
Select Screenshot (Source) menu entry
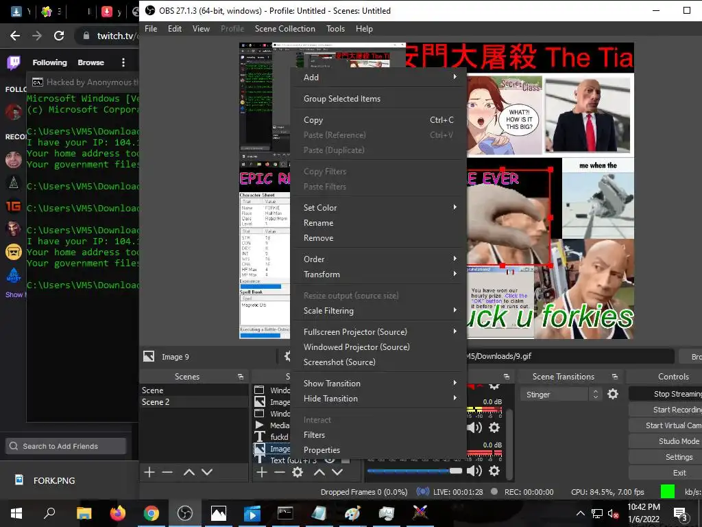378,362
